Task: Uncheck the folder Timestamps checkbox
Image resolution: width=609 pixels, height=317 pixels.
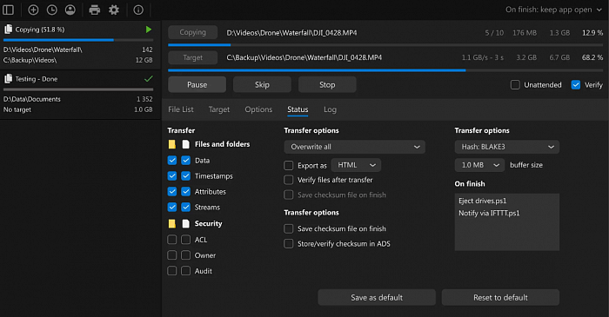Action: [x=172, y=176]
